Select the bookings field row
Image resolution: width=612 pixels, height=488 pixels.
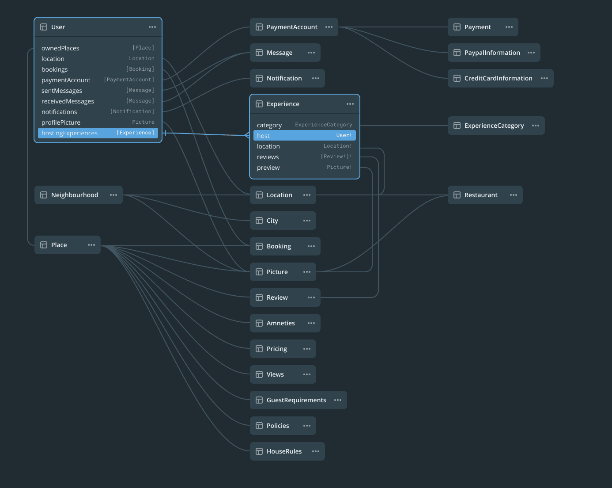tap(98, 69)
